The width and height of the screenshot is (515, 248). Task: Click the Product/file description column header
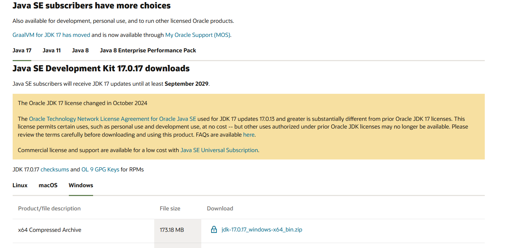49,208
